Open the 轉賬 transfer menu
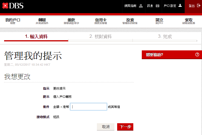 [42, 21]
